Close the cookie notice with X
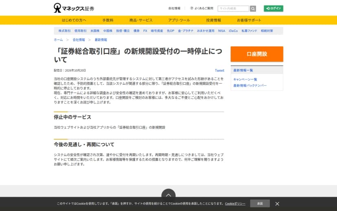This screenshot has width=337, height=211. click(x=277, y=204)
